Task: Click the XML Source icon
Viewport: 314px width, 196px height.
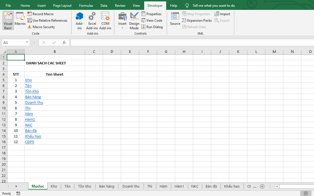Action: (175, 19)
